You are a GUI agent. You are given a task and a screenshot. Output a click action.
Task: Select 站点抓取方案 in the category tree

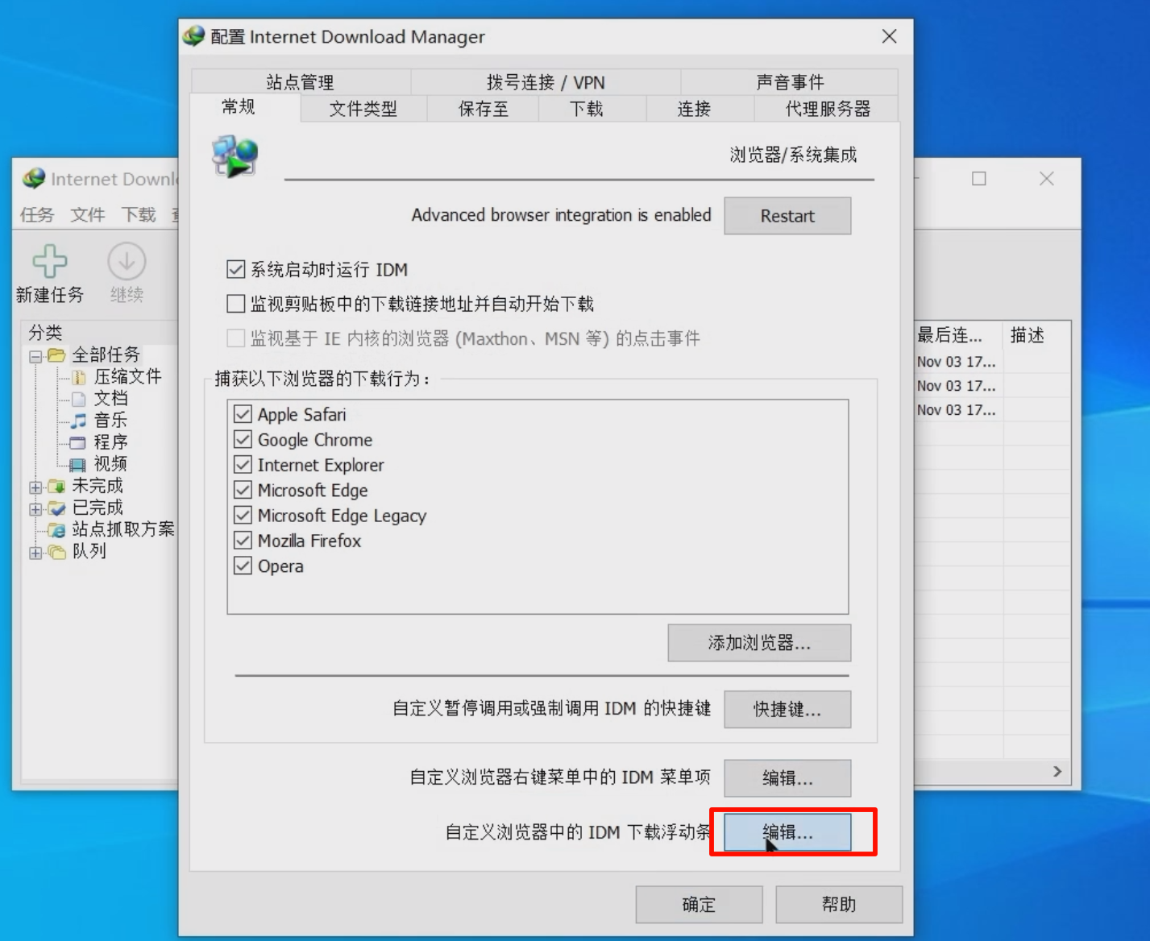click(122, 529)
